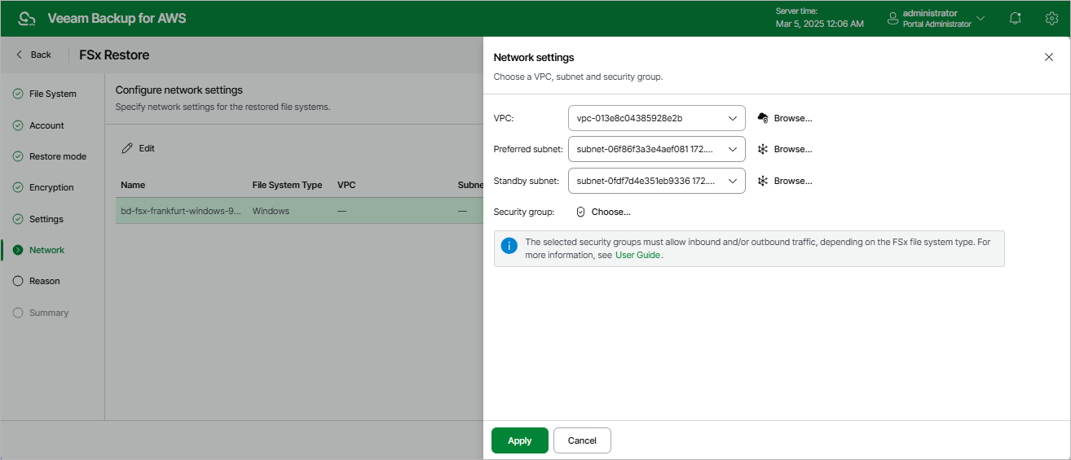Open the User Guide link
The image size is (1071, 460).
pos(637,255)
